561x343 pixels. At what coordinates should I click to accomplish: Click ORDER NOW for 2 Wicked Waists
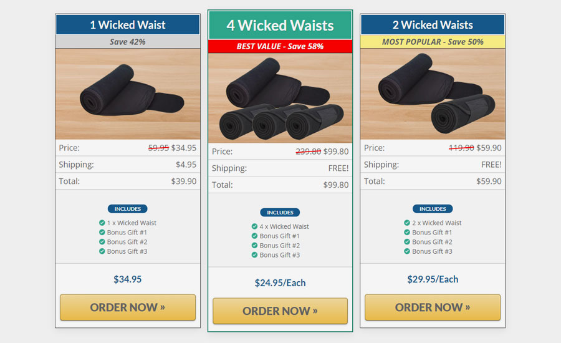(433, 307)
